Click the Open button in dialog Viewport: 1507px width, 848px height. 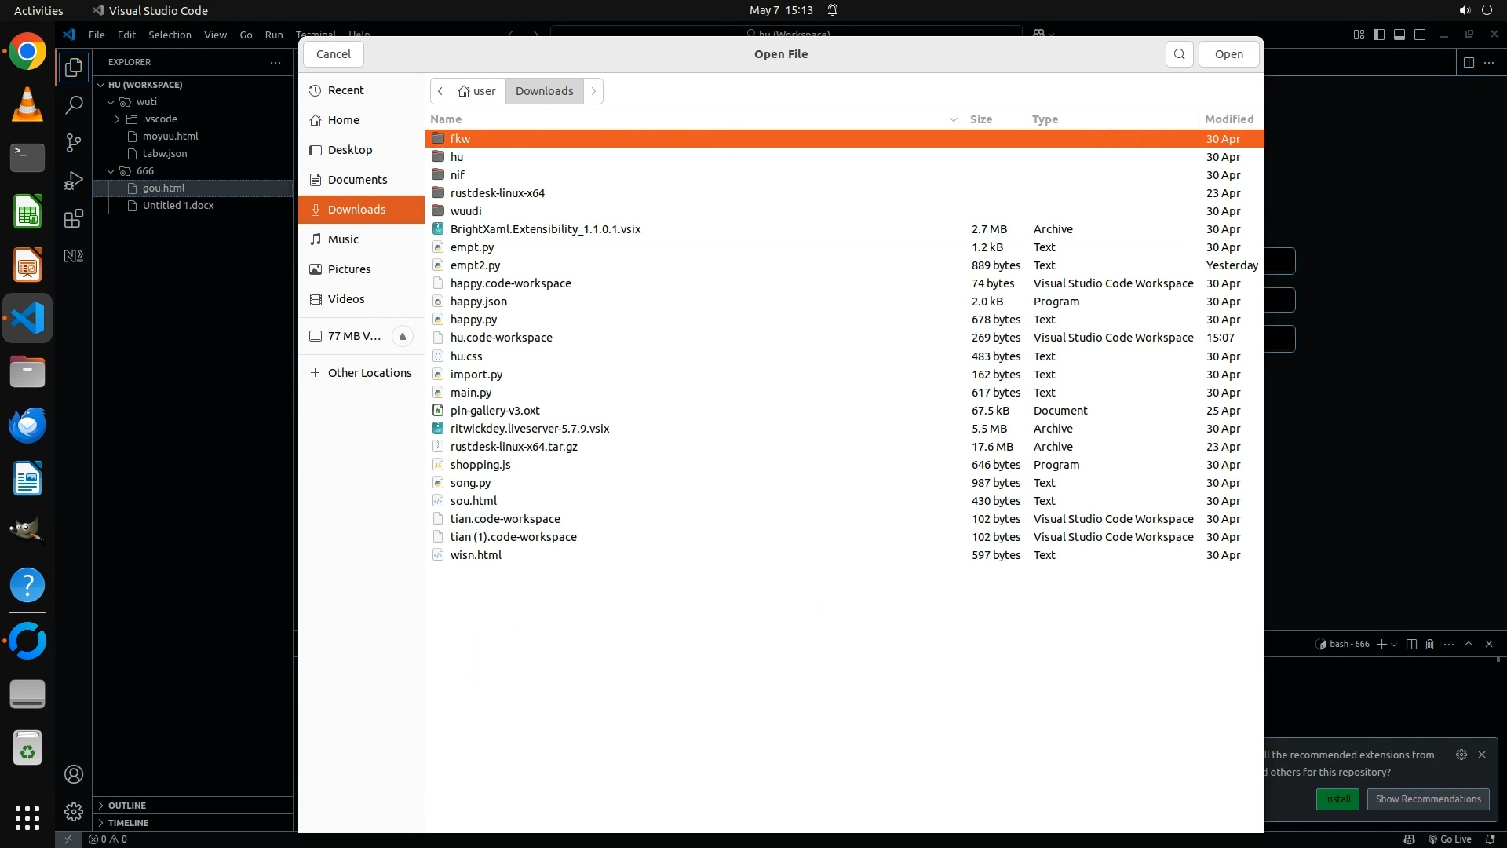[x=1228, y=54]
